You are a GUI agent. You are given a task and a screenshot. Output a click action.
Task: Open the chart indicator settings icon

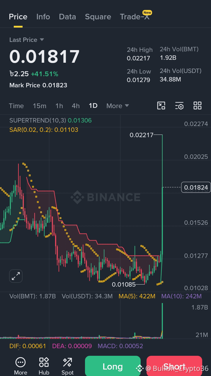click(179, 106)
